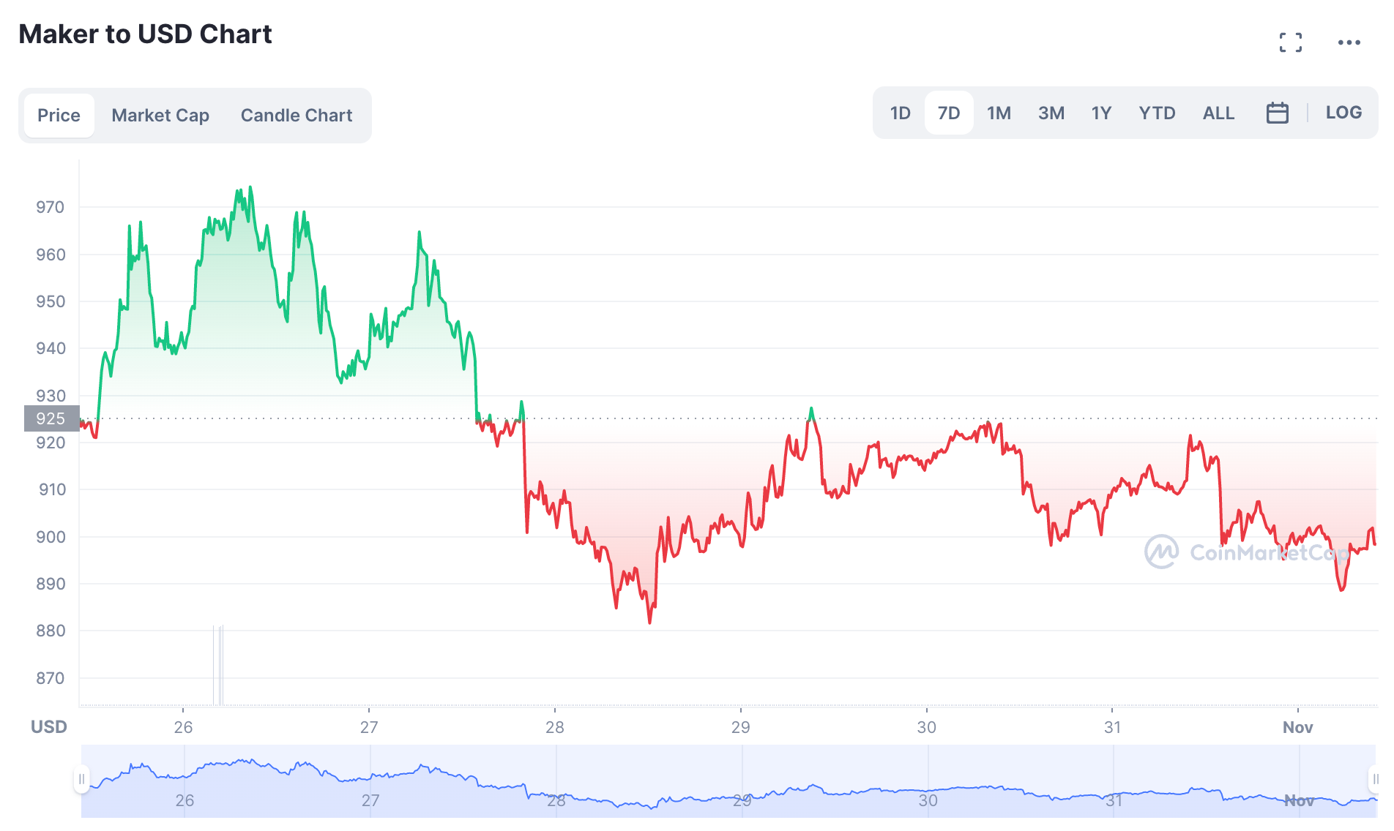Select the Price tab

pyautogui.click(x=59, y=115)
